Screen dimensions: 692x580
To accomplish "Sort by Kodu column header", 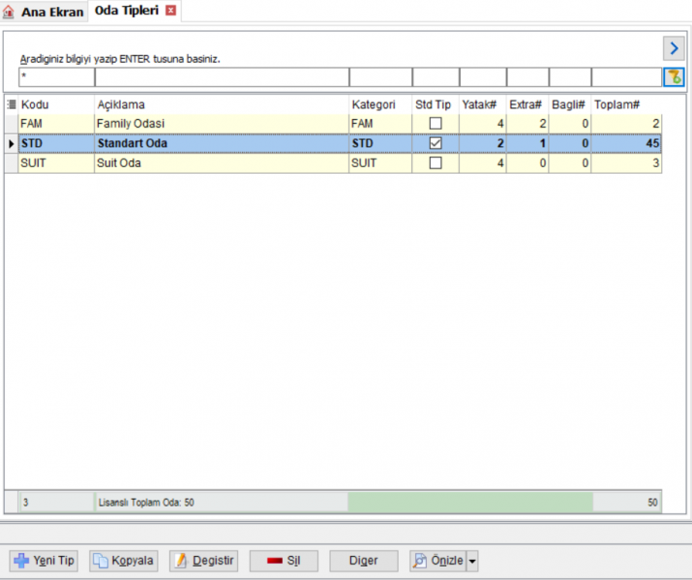I will click(x=56, y=104).
